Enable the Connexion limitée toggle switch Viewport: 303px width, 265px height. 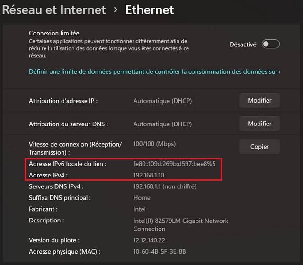point(271,44)
